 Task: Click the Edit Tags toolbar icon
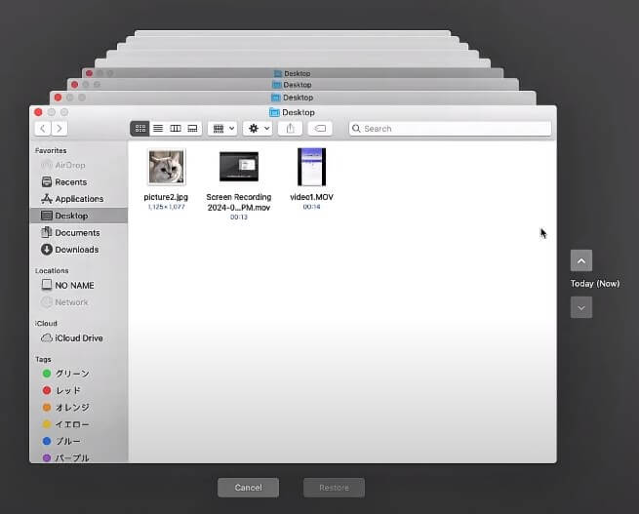coord(320,129)
